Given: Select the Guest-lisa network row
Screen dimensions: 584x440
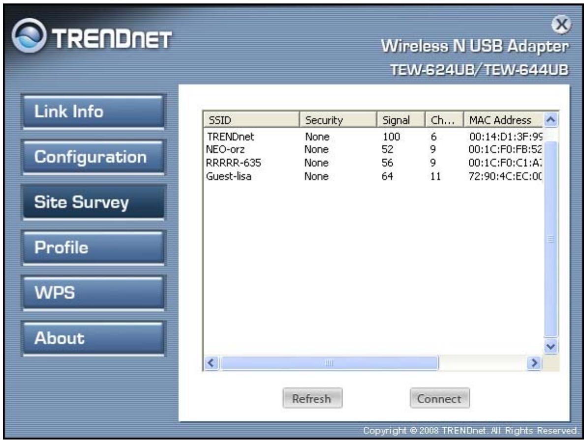Looking at the screenshot, I should (x=373, y=176).
